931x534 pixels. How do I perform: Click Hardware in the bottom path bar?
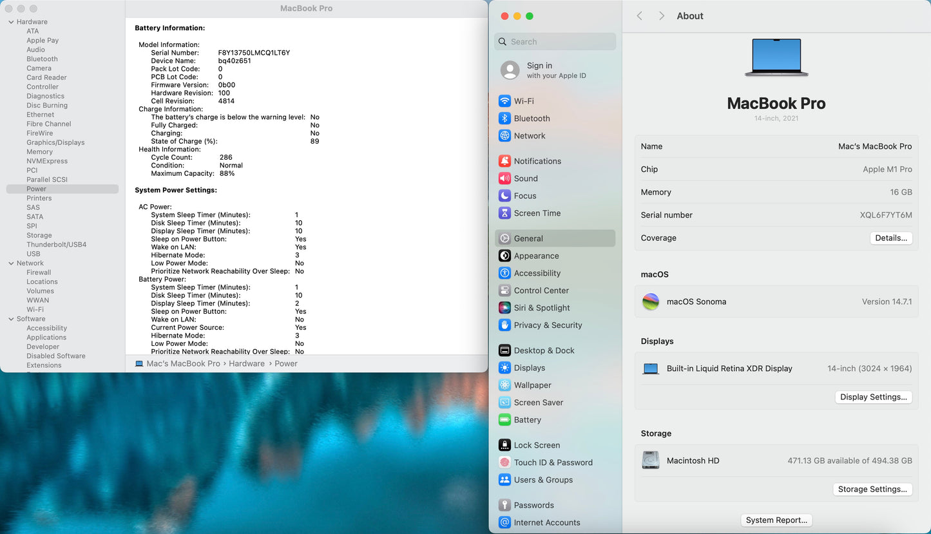click(247, 363)
